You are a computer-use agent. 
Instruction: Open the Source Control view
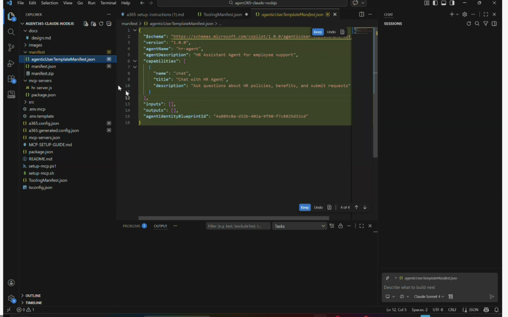[11, 48]
